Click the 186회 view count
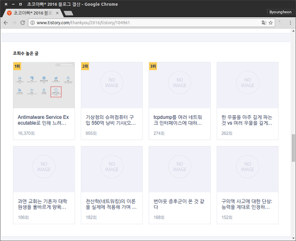 pos(23,217)
